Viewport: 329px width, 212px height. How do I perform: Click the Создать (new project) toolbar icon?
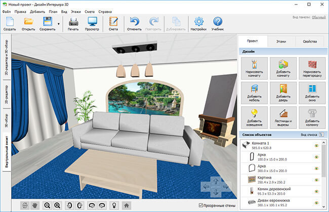pyautogui.click(x=10, y=23)
